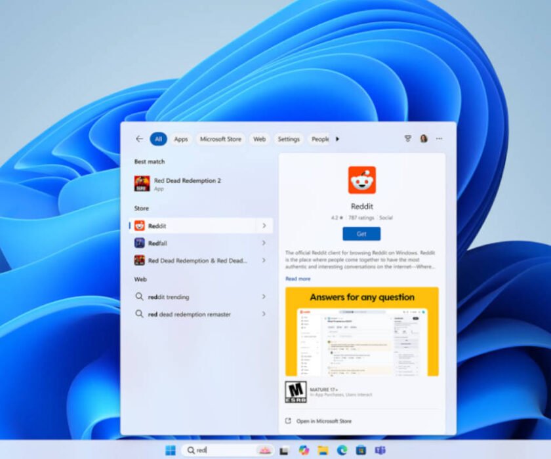Click the open-external icon near Microsoft Store
Screen dimensions: 551x459
(288, 421)
